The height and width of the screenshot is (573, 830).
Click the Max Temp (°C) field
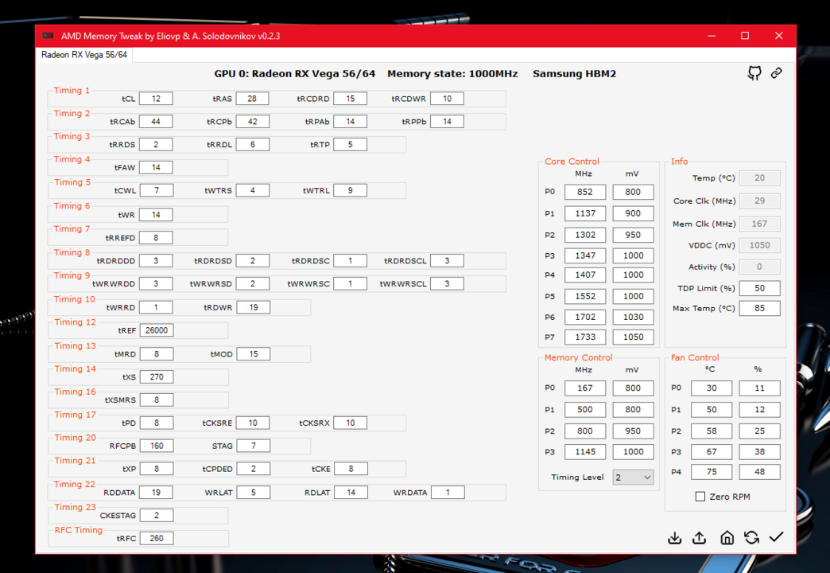pyautogui.click(x=759, y=309)
